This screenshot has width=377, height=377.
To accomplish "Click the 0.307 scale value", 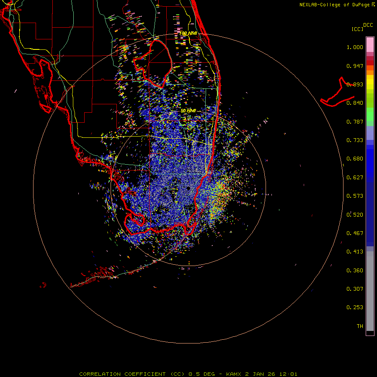I will (x=355, y=289).
